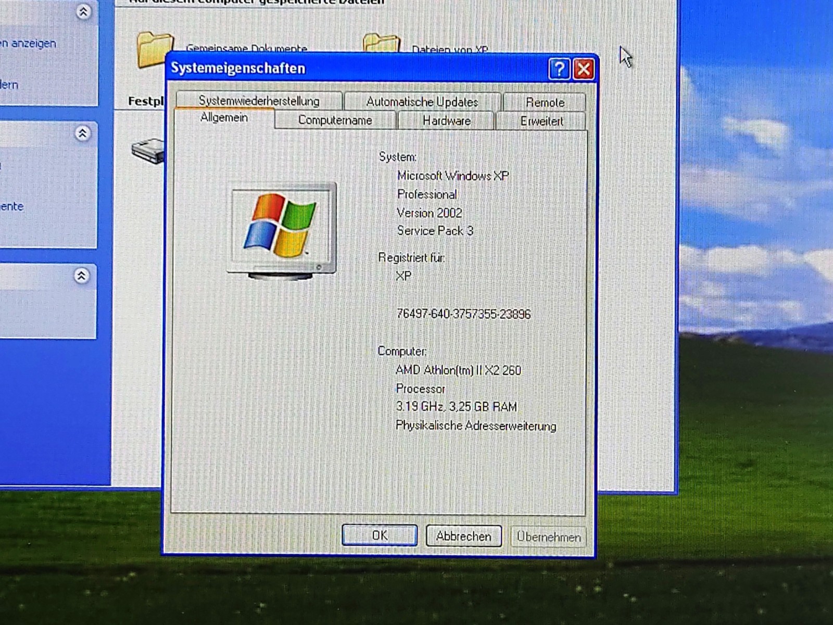Click the 'AMD Athlon(tm) II X2 260' text
Viewport: 833px width, 625px height.
[x=458, y=370]
